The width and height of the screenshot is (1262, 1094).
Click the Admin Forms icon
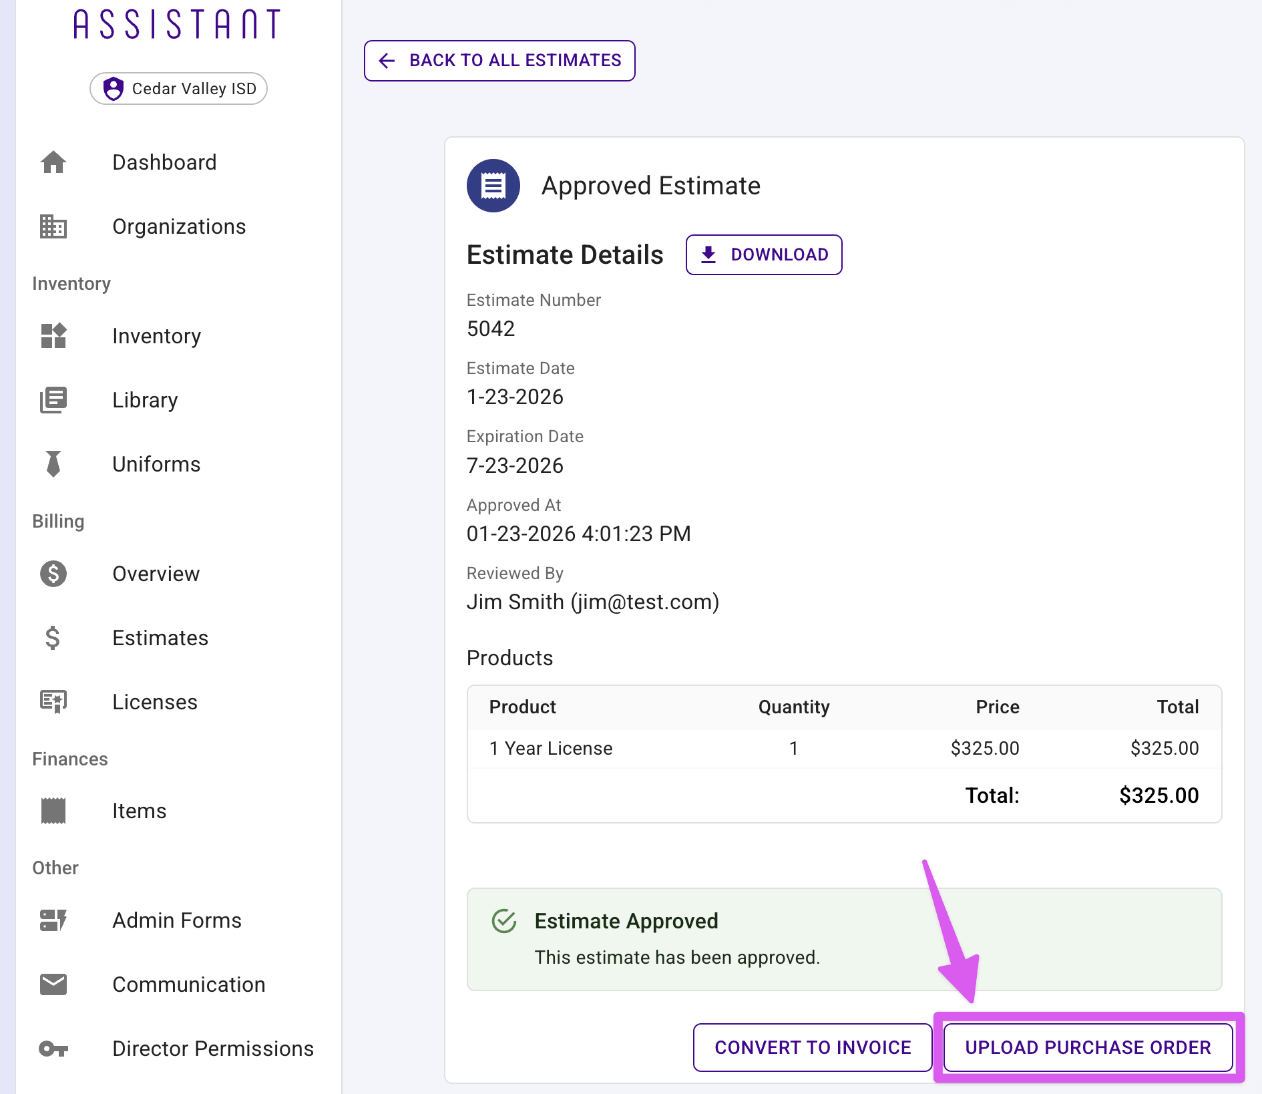tap(53, 920)
